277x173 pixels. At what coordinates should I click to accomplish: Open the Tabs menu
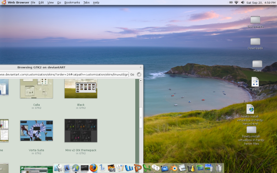[x=86, y=2]
